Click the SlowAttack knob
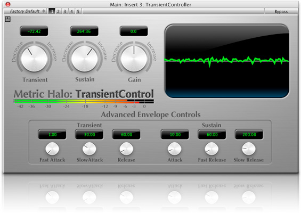The image size is (301, 213). (x=90, y=149)
